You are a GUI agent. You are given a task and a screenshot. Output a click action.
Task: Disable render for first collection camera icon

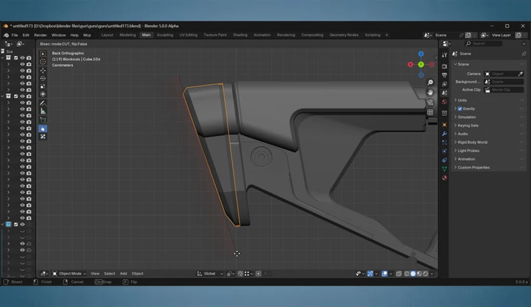click(x=29, y=58)
